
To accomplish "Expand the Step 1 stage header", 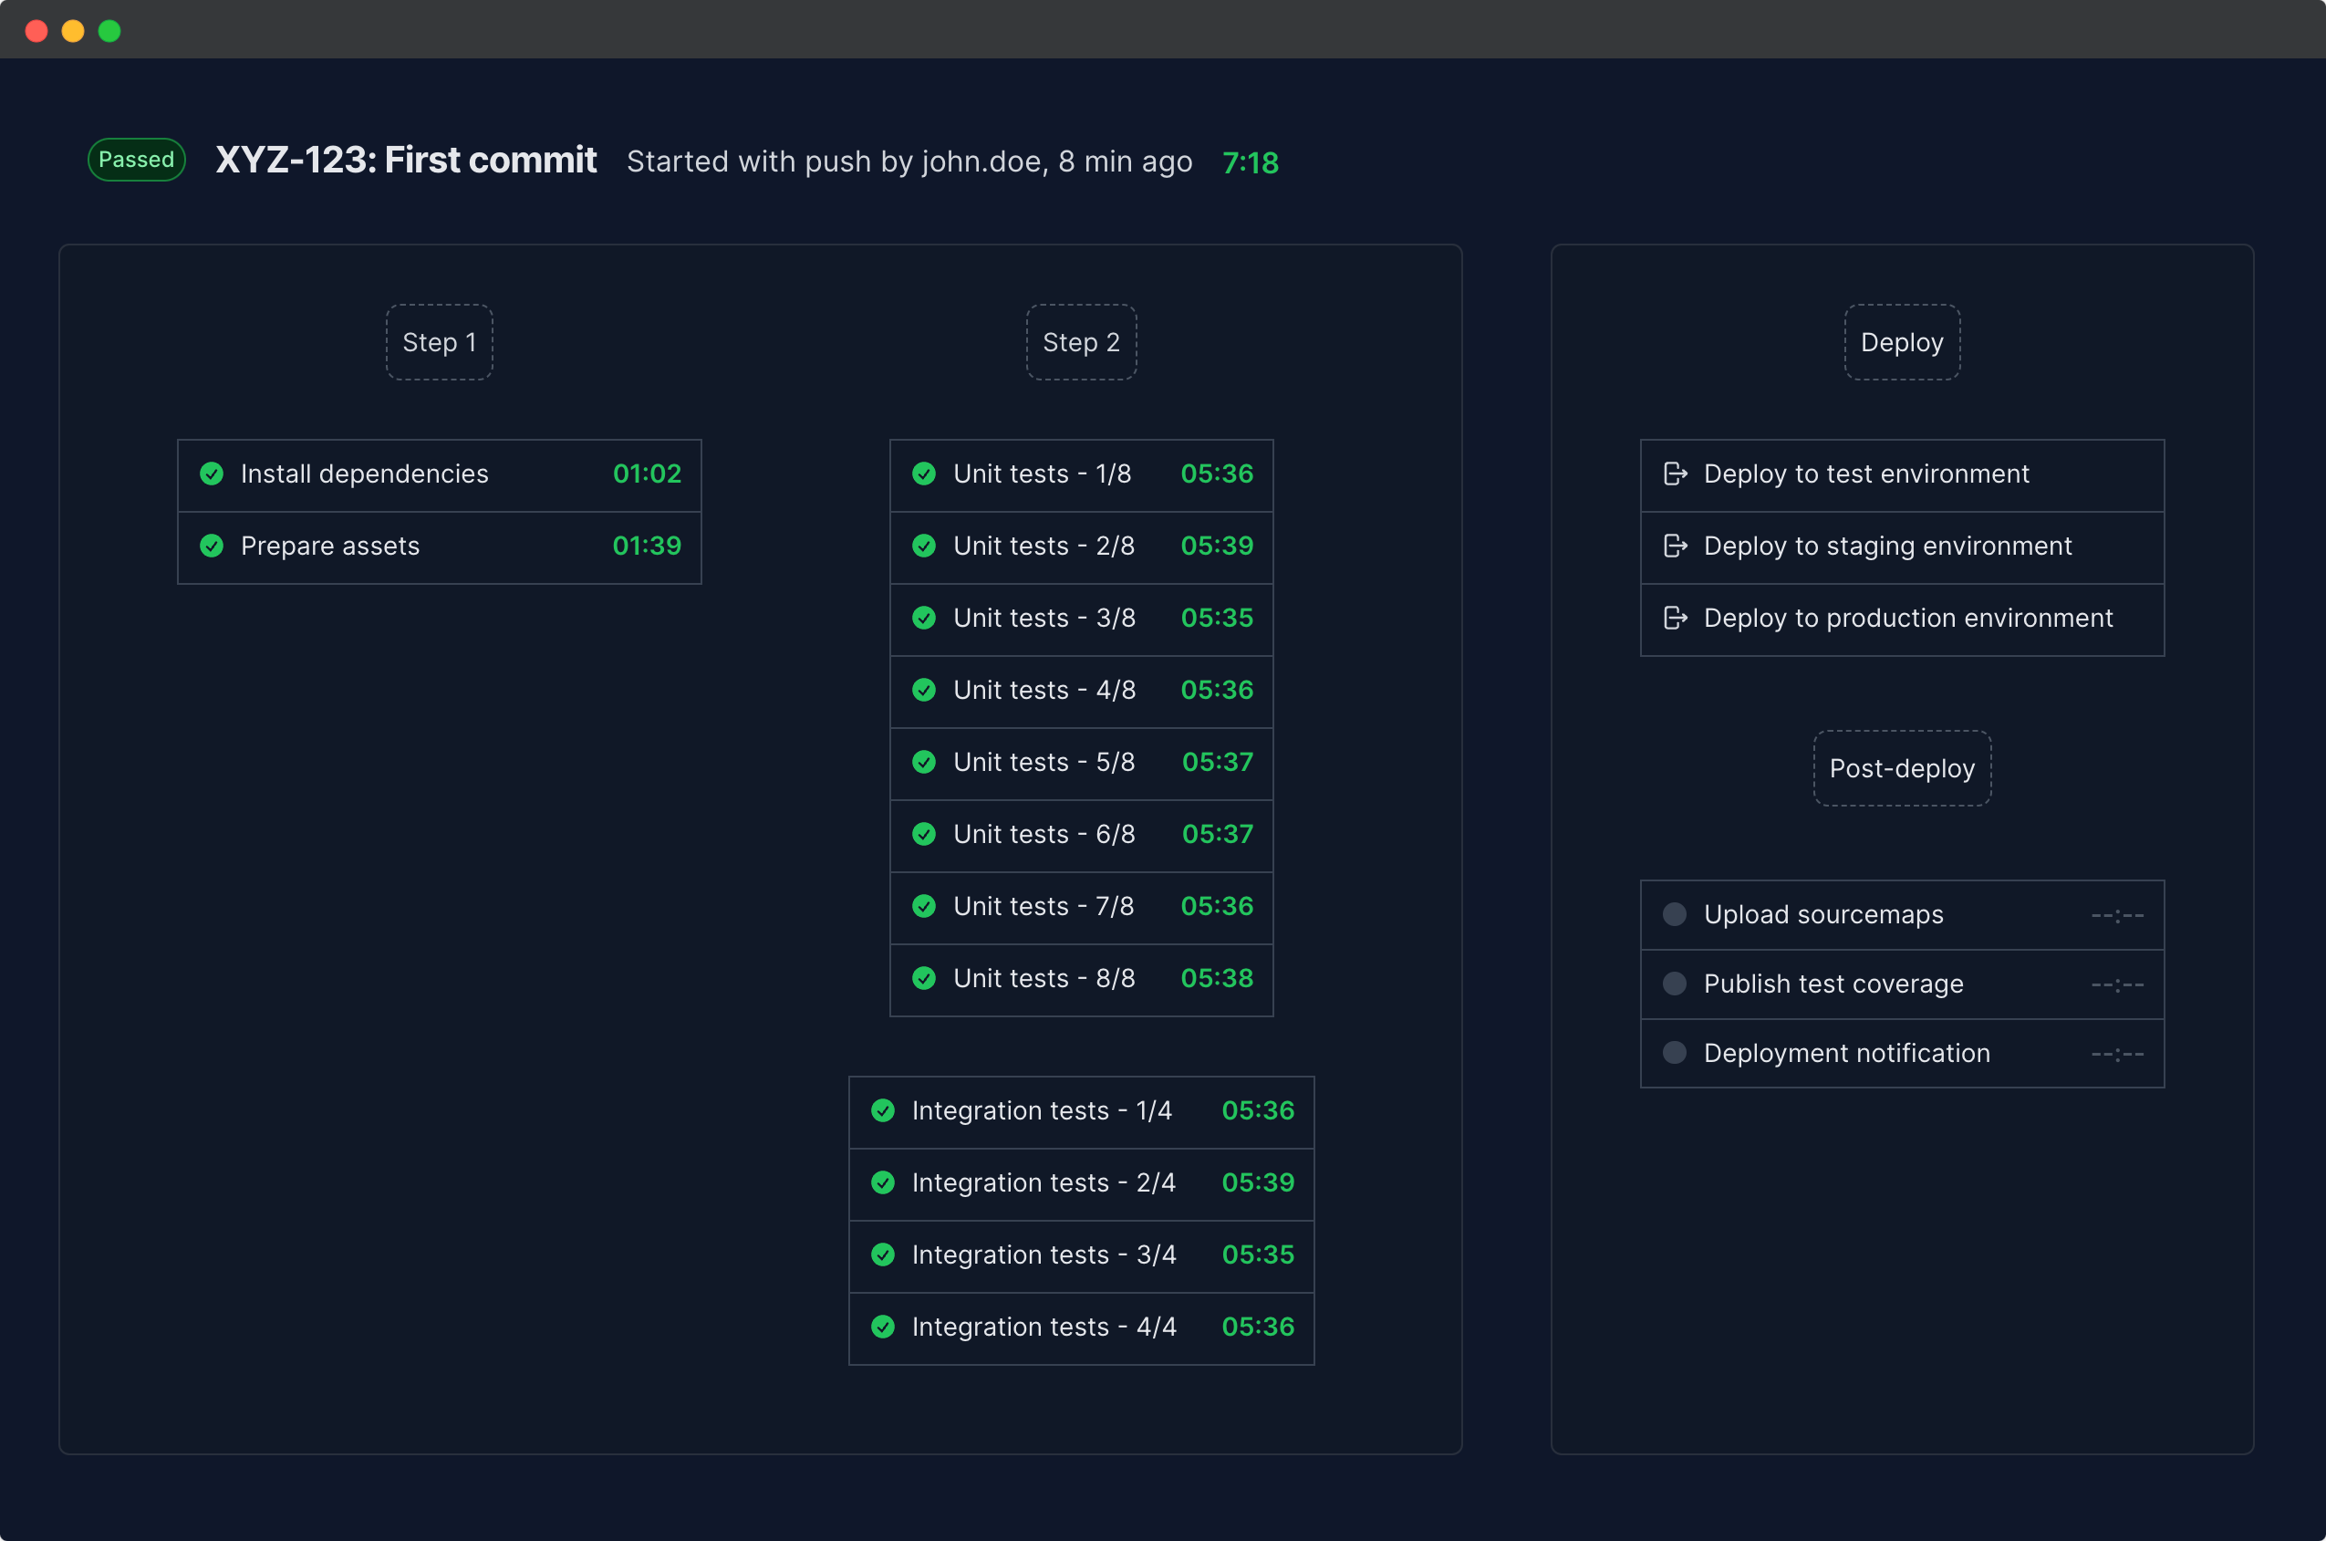I will click(438, 342).
